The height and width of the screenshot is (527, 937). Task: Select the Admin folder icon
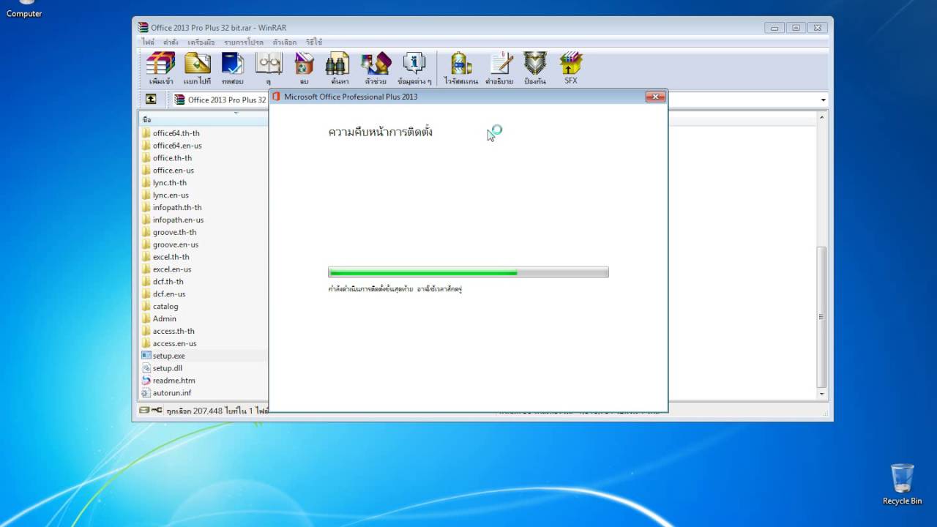[146, 318]
